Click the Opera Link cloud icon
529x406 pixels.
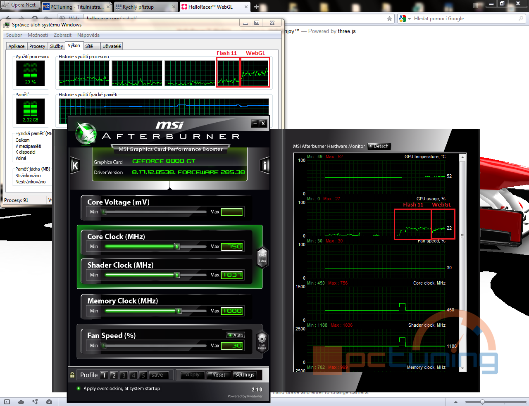click(x=21, y=402)
